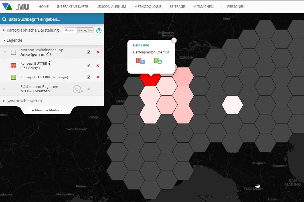This screenshot has height=202, width=304.
Task: Uncheck visibility for Konzept BUTTER
Action: pyautogui.click(x=89, y=66)
